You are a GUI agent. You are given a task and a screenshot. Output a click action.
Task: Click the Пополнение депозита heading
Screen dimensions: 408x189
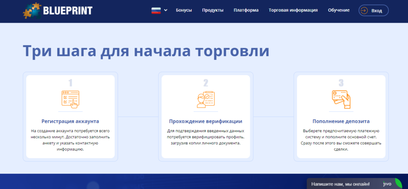341,121
